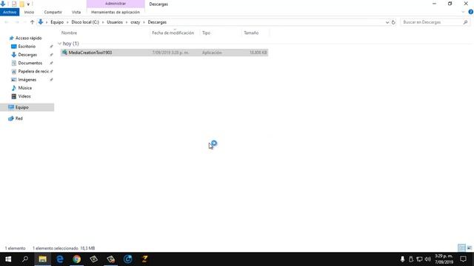
Task: Open Microsoft Edge from taskbar
Action: tap(60, 259)
